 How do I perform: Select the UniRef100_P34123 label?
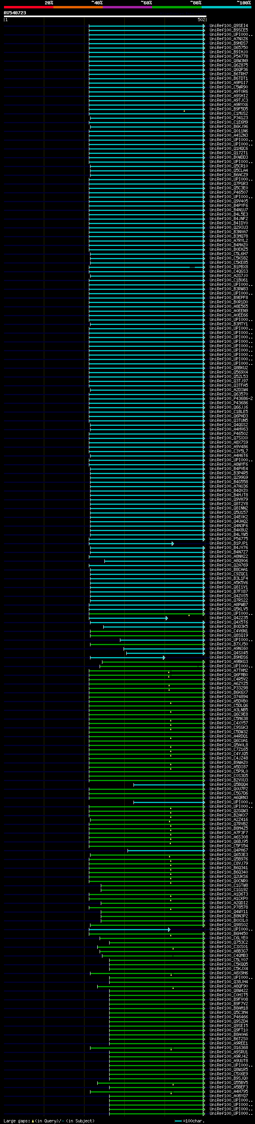pyautogui.click(x=229, y=118)
